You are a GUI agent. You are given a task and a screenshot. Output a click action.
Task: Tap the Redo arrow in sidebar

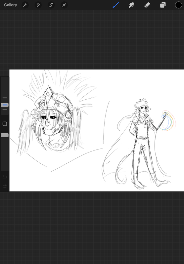point(5,186)
